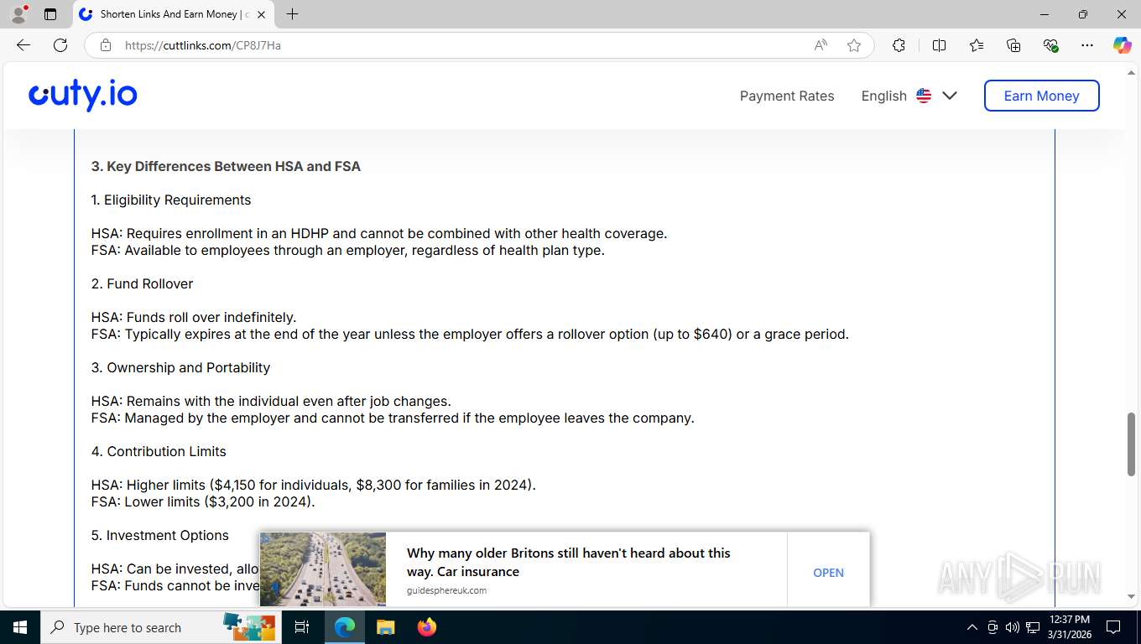The height and width of the screenshot is (644, 1141).
Task: Toggle Split screen icon
Action: click(940, 45)
